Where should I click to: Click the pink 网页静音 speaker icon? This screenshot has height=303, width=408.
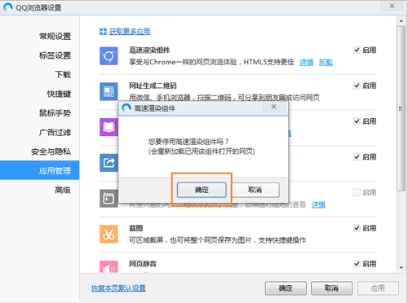coord(109,266)
